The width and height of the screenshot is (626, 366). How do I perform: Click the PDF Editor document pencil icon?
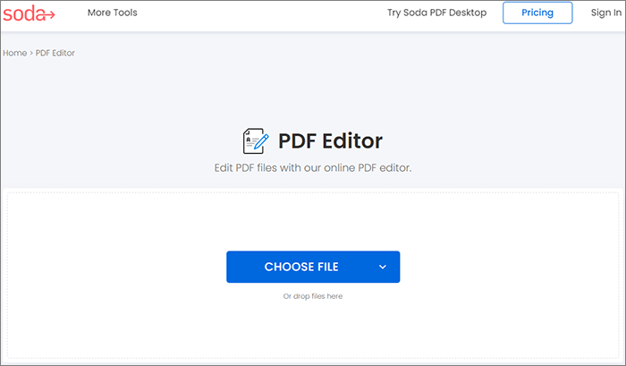pyautogui.click(x=256, y=141)
